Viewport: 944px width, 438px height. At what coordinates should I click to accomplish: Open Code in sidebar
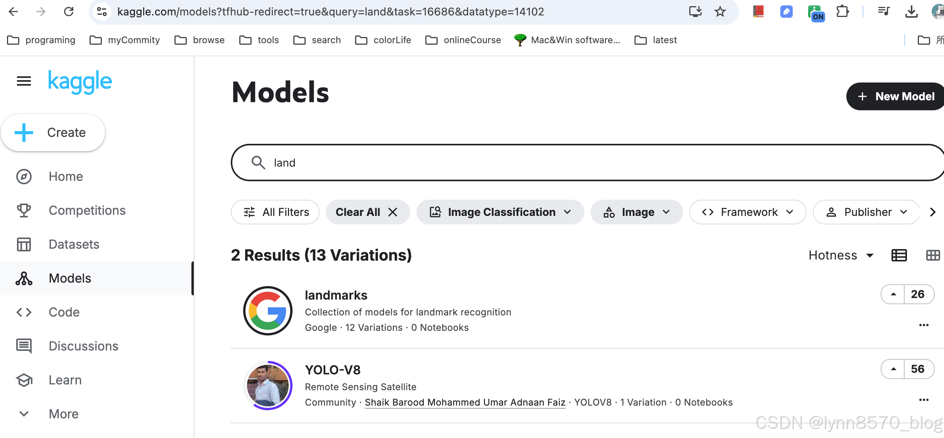click(x=96, y=312)
